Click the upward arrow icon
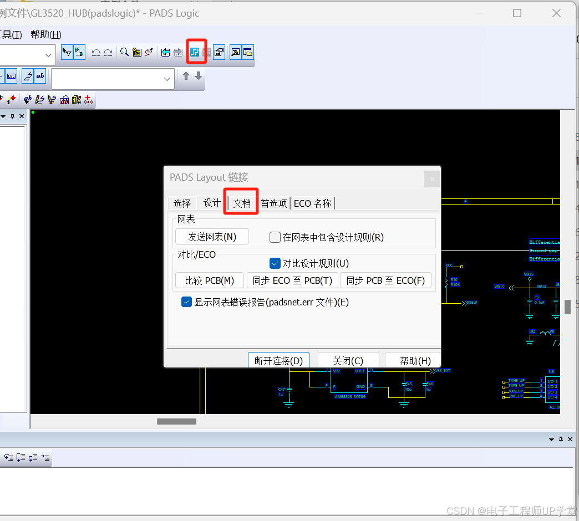This screenshot has width=579, height=521. [x=186, y=75]
